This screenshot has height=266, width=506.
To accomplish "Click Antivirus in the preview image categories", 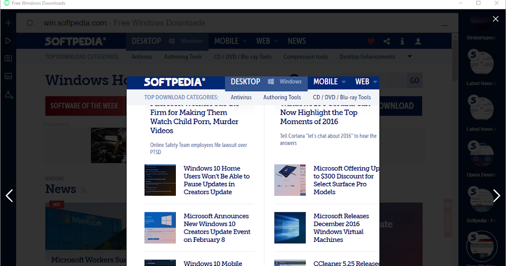I will pyautogui.click(x=241, y=97).
